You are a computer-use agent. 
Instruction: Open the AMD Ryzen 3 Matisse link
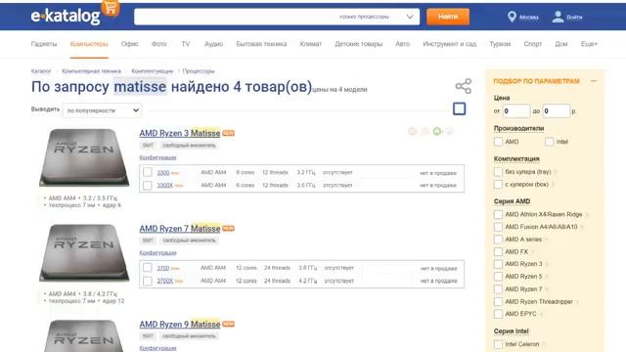[x=180, y=133]
